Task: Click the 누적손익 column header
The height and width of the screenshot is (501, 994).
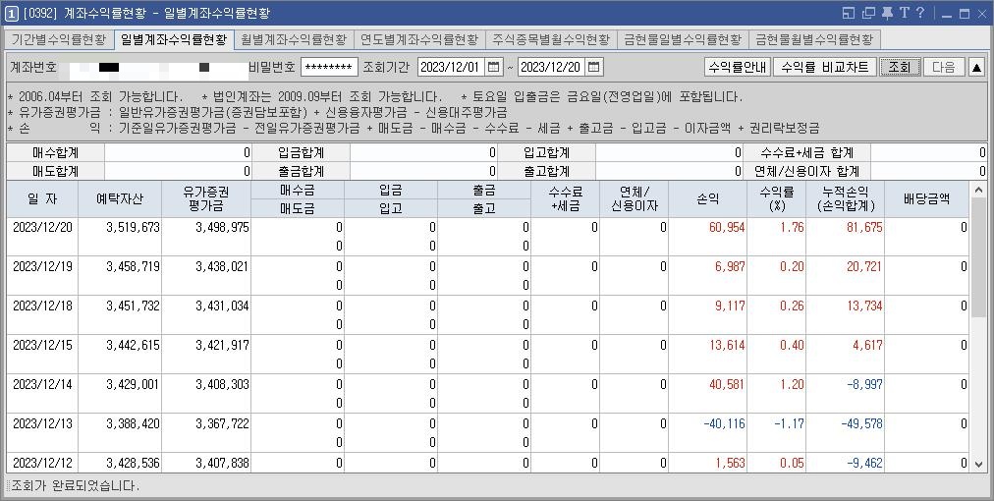Action: [x=845, y=199]
